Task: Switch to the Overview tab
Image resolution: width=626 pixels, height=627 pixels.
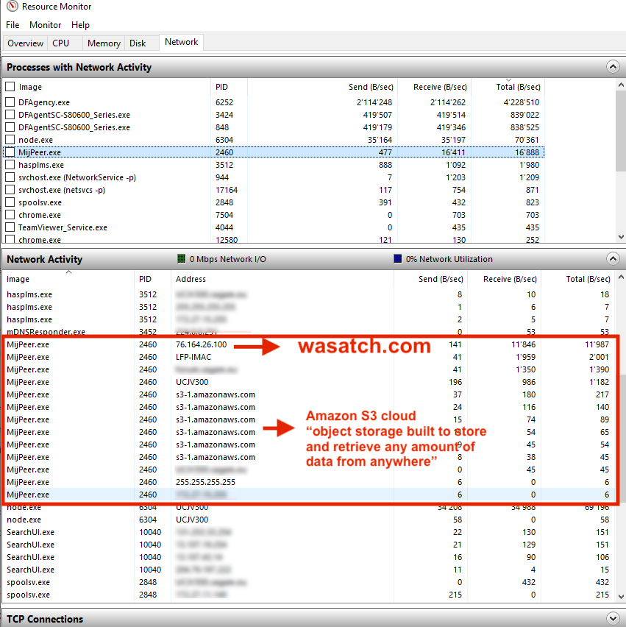Action: pyautogui.click(x=25, y=43)
